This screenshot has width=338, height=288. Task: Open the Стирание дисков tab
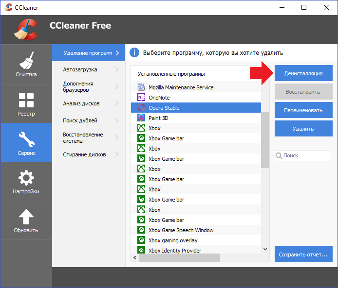(x=89, y=154)
